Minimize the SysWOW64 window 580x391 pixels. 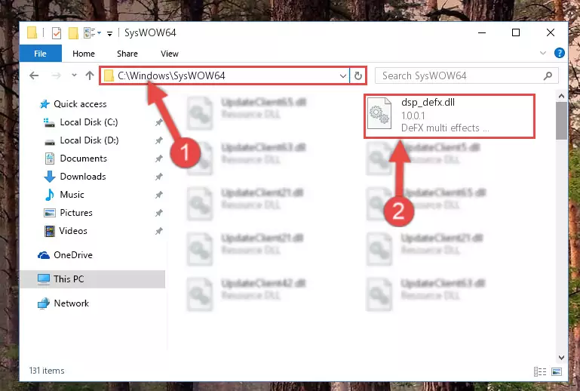(x=482, y=32)
